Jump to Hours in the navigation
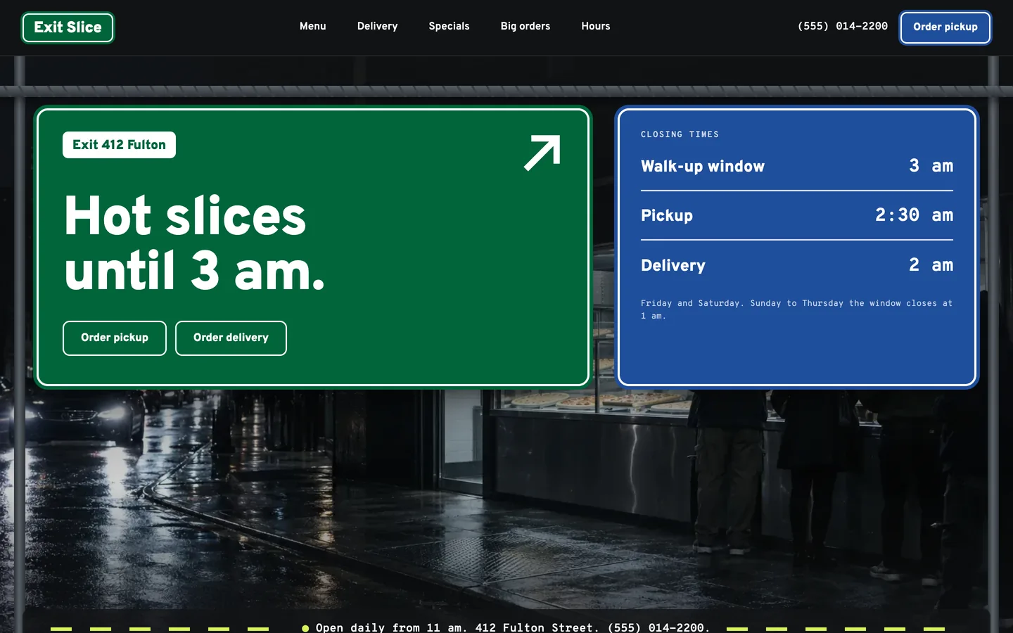The height and width of the screenshot is (633, 1013). (x=595, y=26)
